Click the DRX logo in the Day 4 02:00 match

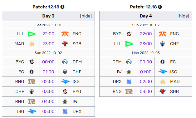click(x=129, y=82)
